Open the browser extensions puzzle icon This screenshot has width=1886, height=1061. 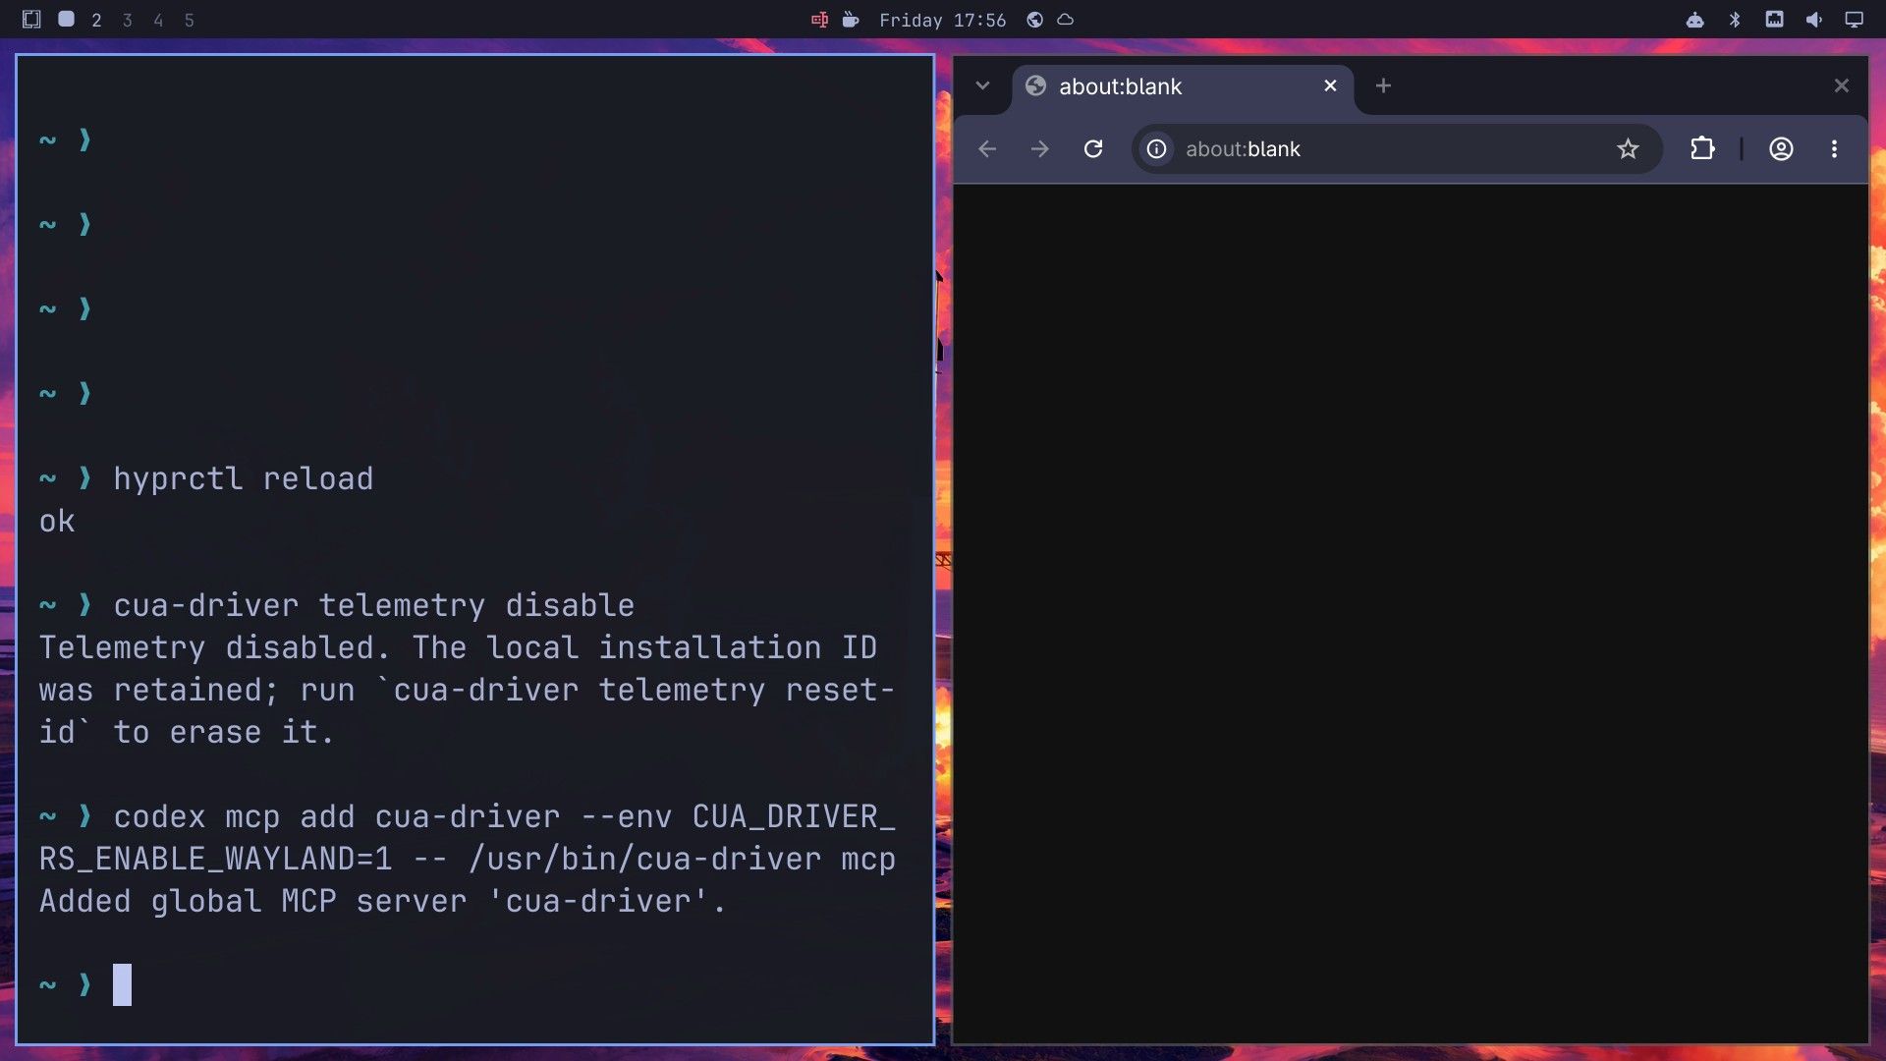[1702, 148]
